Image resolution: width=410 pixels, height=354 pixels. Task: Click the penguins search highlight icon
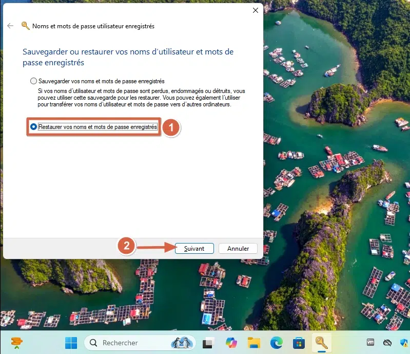(182, 343)
